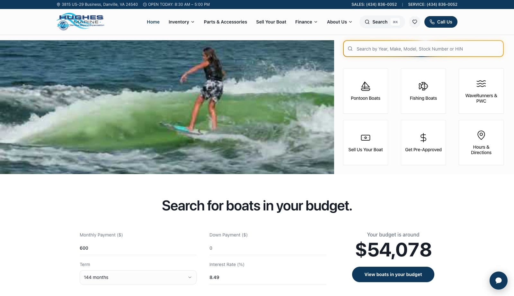Open the address 3815 US-29 Business link
The height and width of the screenshot is (296, 514).
(100, 5)
